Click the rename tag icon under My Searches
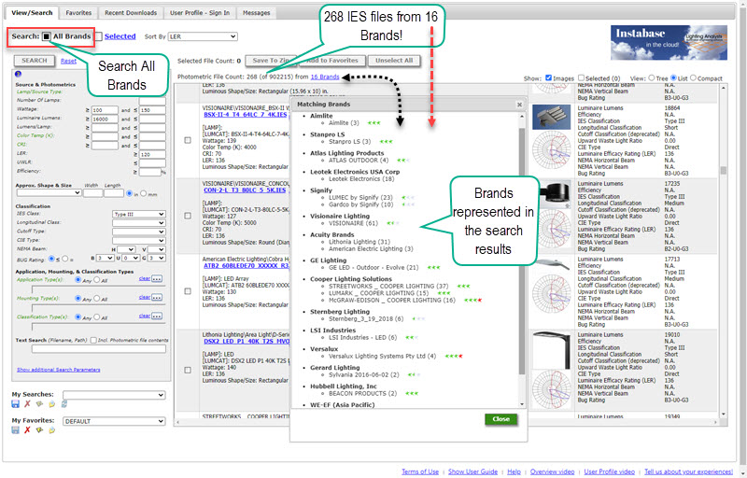Image resolution: width=747 pixels, height=478 pixels. (x=39, y=403)
